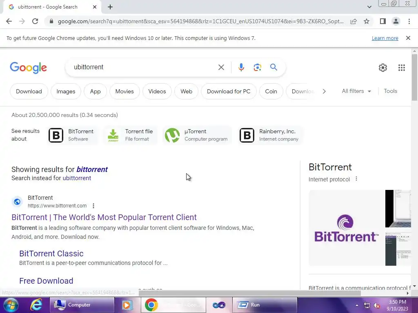Open Torrent file File format card
The height and width of the screenshot is (313, 418).
coord(130,135)
